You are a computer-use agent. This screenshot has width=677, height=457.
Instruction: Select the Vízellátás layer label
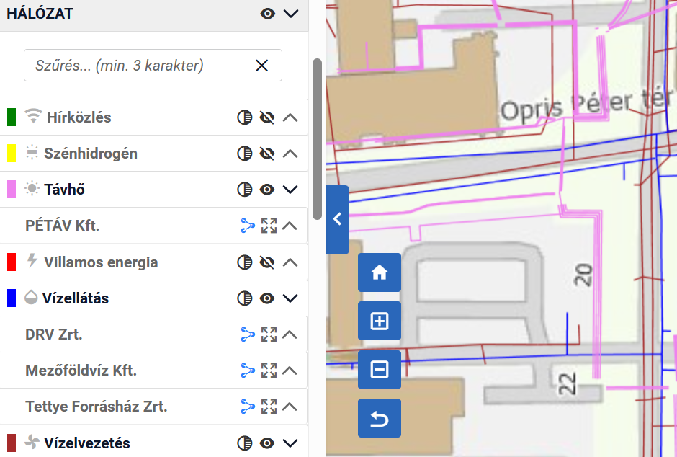[x=76, y=298]
